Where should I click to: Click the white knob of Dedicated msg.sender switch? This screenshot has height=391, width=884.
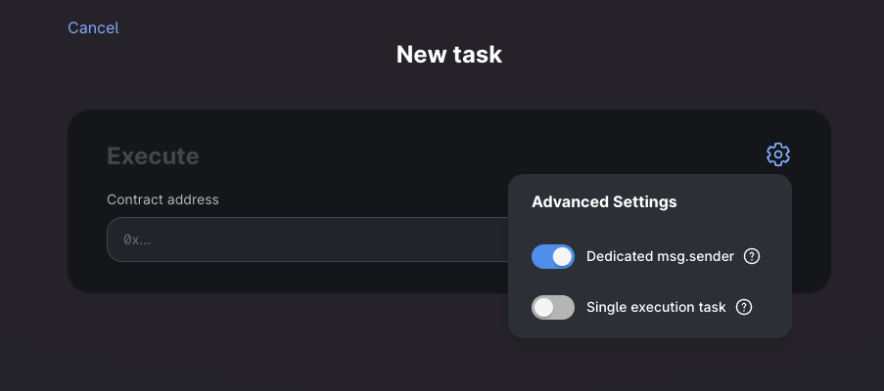(x=562, y=256)
